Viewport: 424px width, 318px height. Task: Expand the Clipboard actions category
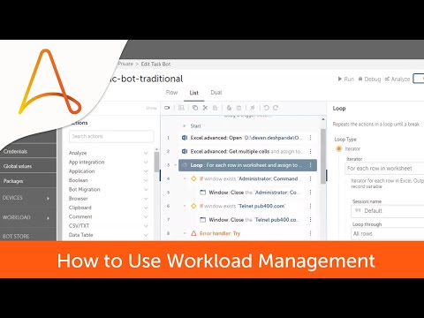(x=146, y=208)
